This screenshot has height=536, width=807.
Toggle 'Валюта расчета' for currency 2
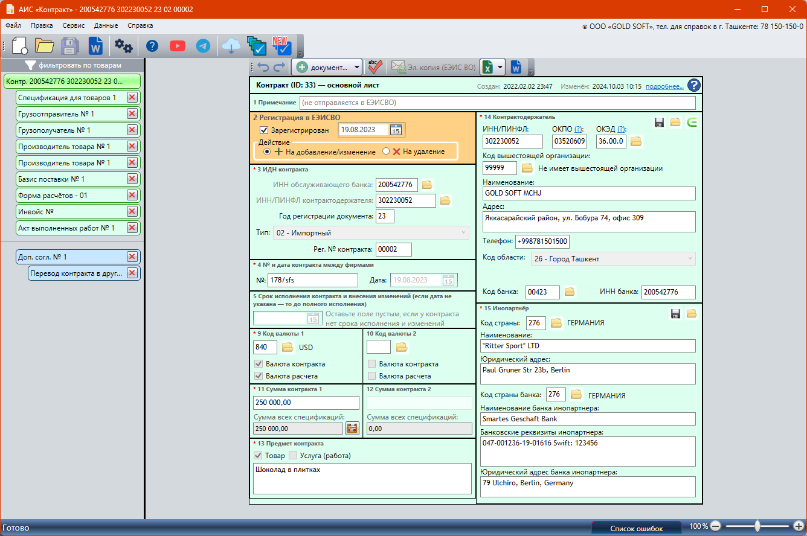(x=371, y=376)
